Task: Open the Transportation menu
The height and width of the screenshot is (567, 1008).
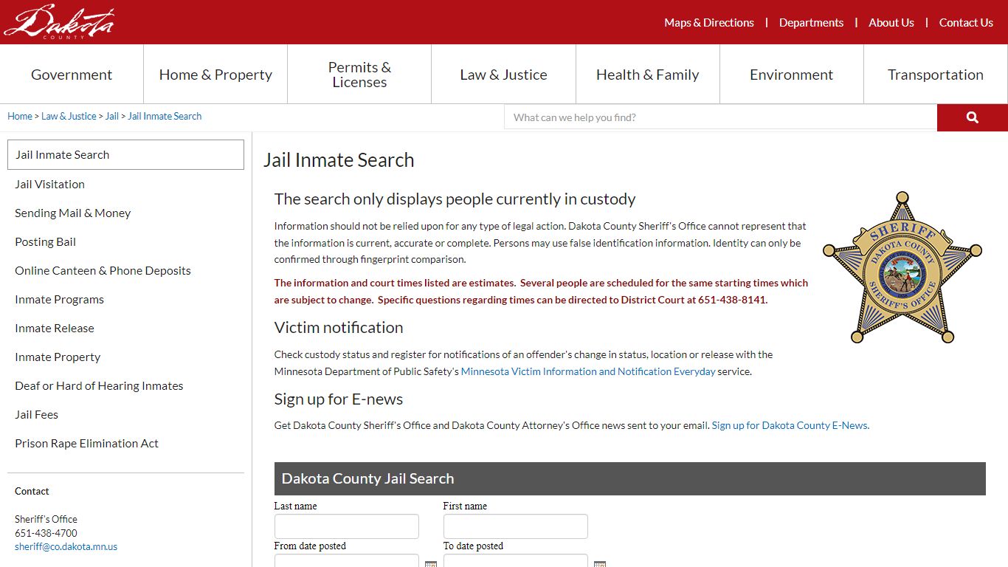Action: [x=935, y=74]
